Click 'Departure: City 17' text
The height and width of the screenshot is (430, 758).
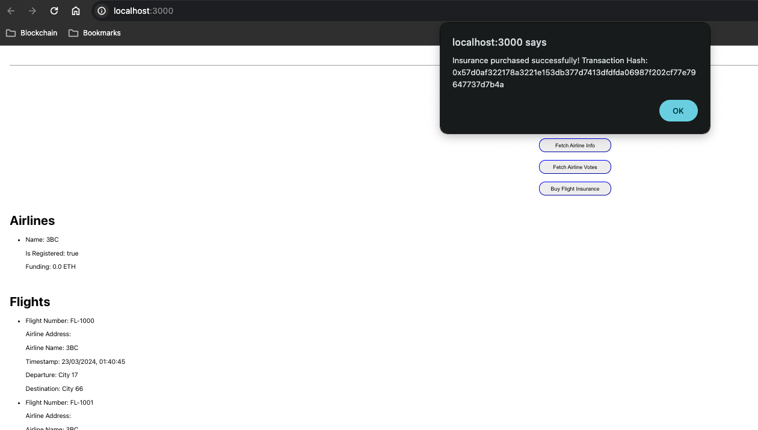point(52,375)
